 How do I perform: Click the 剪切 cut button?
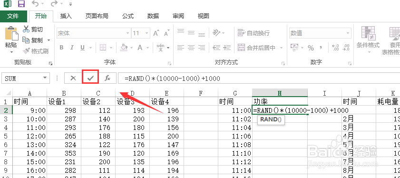point(33,30)
